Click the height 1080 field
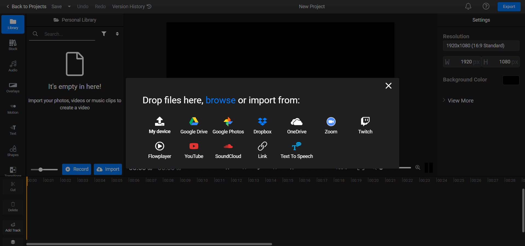 pos(501,62)
